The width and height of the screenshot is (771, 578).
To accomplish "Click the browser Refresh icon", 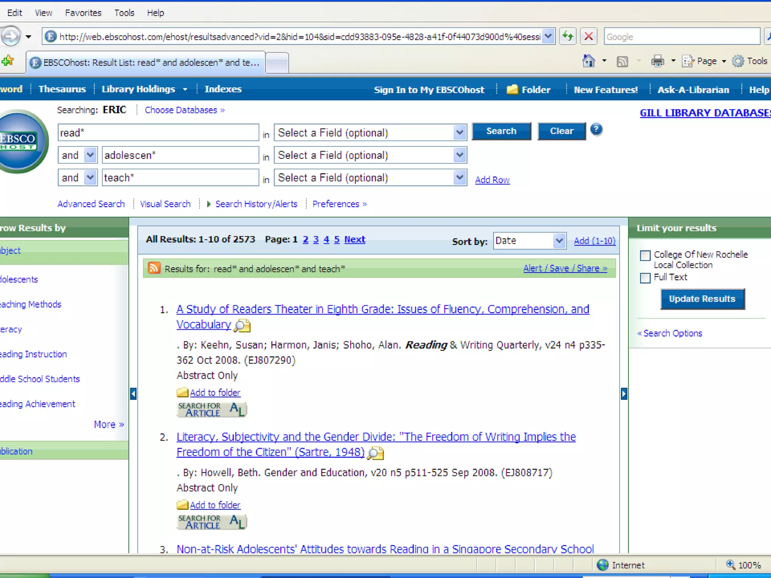I will tap(567, 37).
